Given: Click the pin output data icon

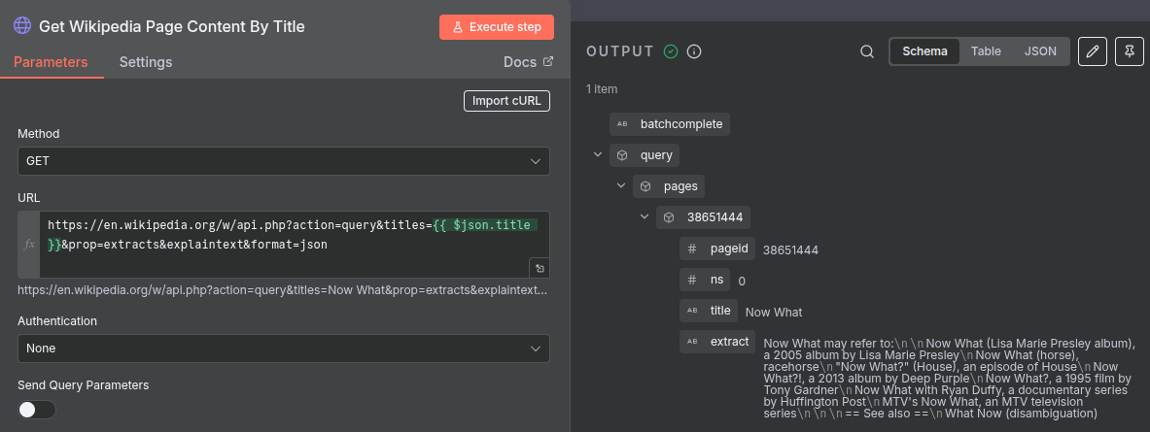Looking at the screenshot, I should pos(1129,51).
